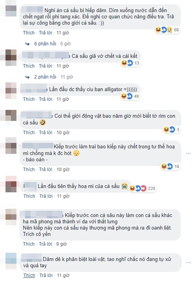Open the top commenter's profile avatar
The width and height of the screenshot is (195, 281).
point(11,11)
